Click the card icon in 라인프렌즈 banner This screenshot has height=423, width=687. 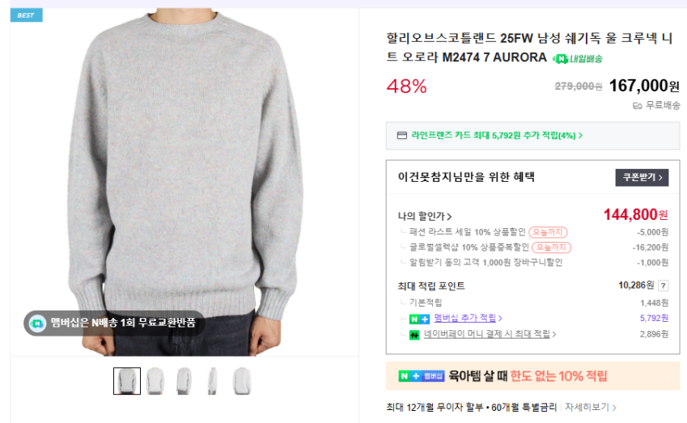(x=402, y=135)
